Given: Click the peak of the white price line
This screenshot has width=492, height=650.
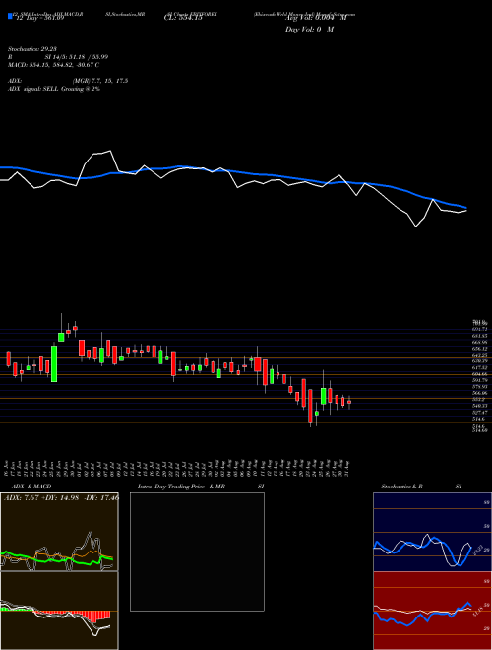Looking at the screenshot, I should click(110, 151).
